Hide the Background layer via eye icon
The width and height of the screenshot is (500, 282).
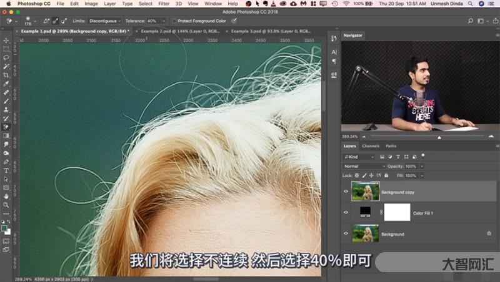346,234
